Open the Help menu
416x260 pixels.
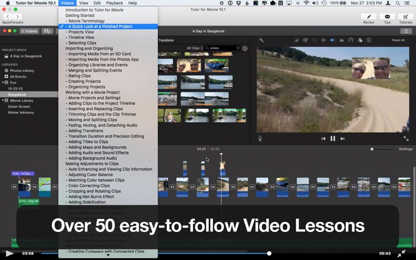click(133, 3)
